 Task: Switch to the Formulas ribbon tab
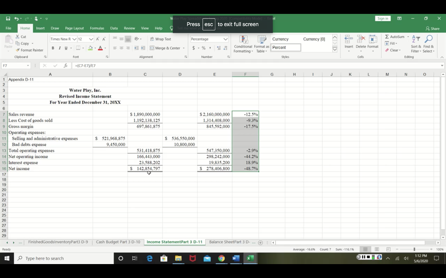coord(97,28)
